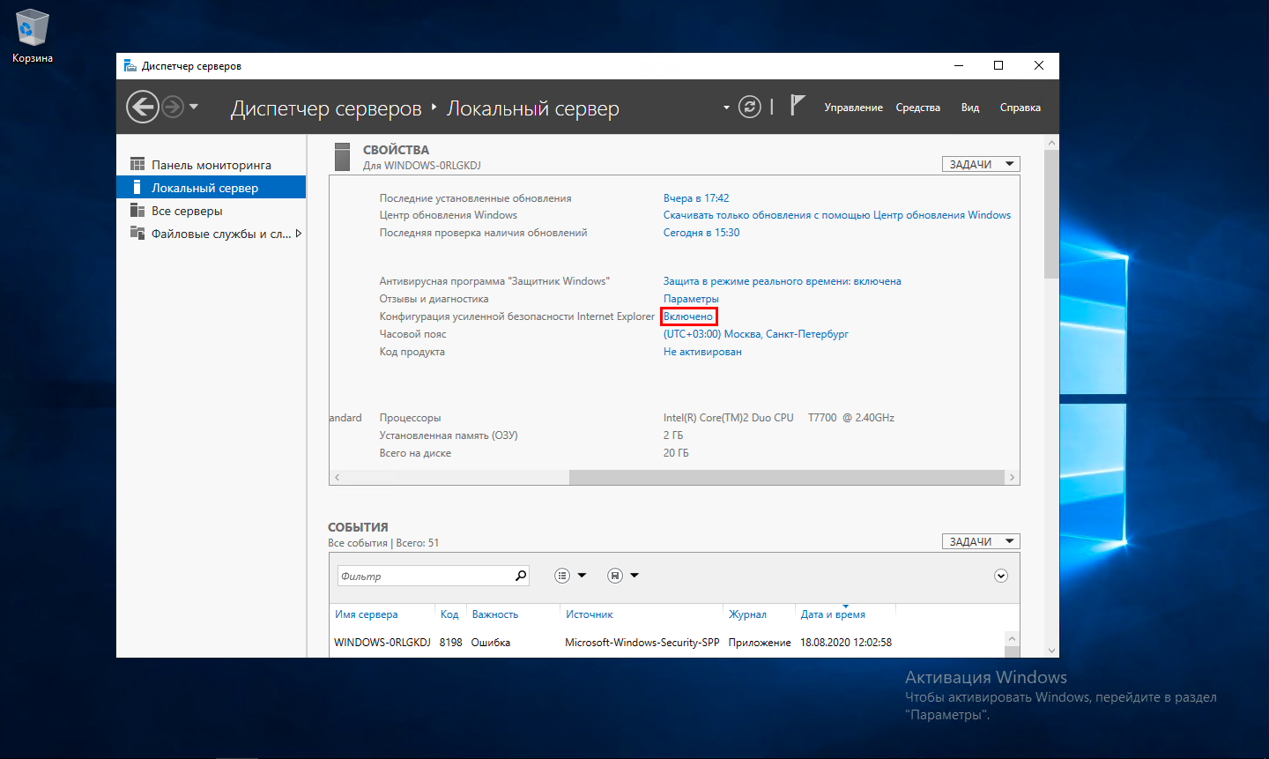Click the Intel Core 2 Duo processor value

pyautogui.click(x=779, y=418)
